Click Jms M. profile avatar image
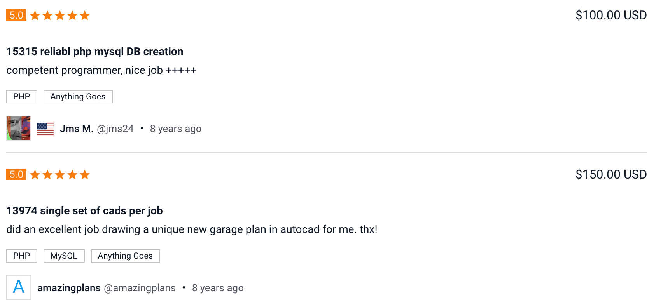 pos(19,128)
